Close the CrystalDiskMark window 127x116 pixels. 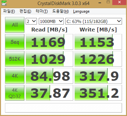coord(119,3)
